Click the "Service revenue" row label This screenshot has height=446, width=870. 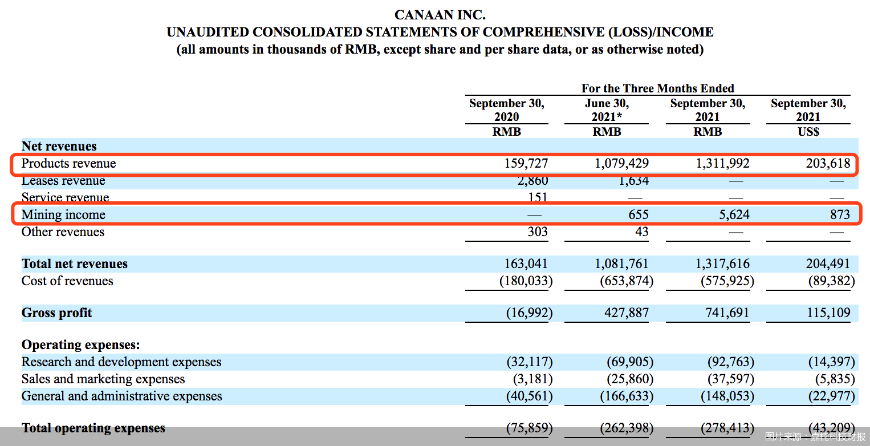click(x=66, y=198)
